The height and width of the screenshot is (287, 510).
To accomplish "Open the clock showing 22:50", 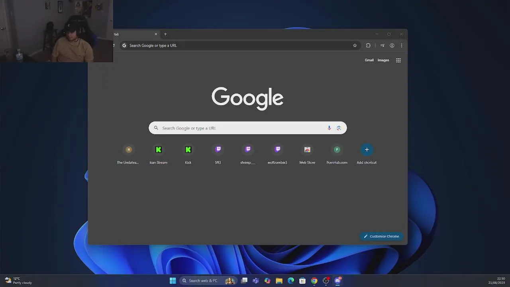I will click(497, 281).
